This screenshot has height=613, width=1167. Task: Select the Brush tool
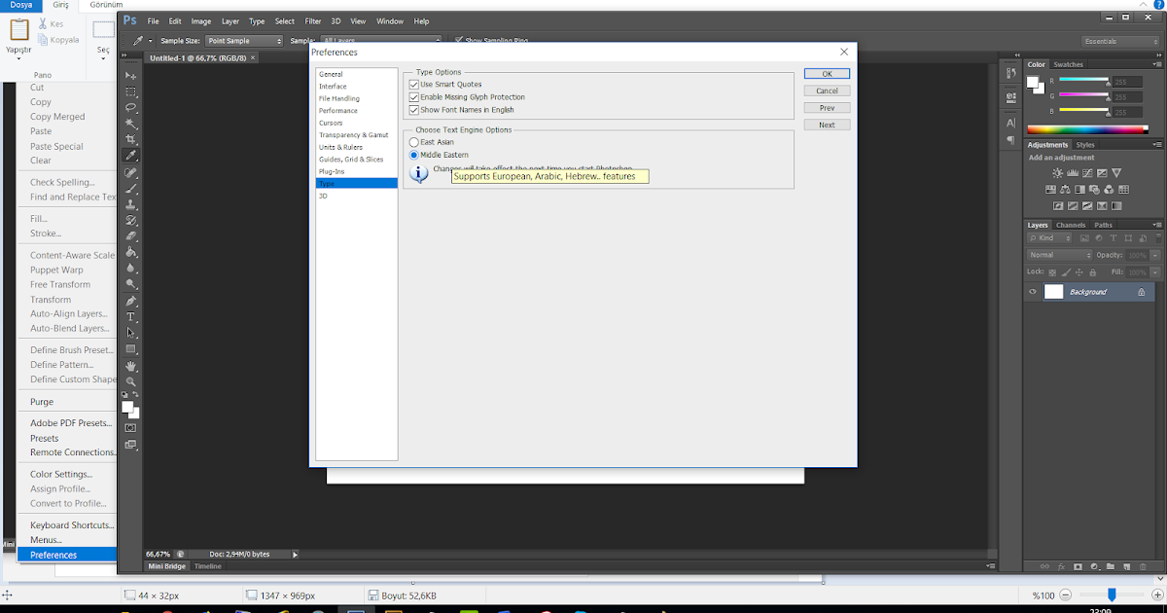pyautogui.click(x=130, y=188)
